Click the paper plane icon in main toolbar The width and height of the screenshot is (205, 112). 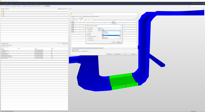click(x=45, y=6)
